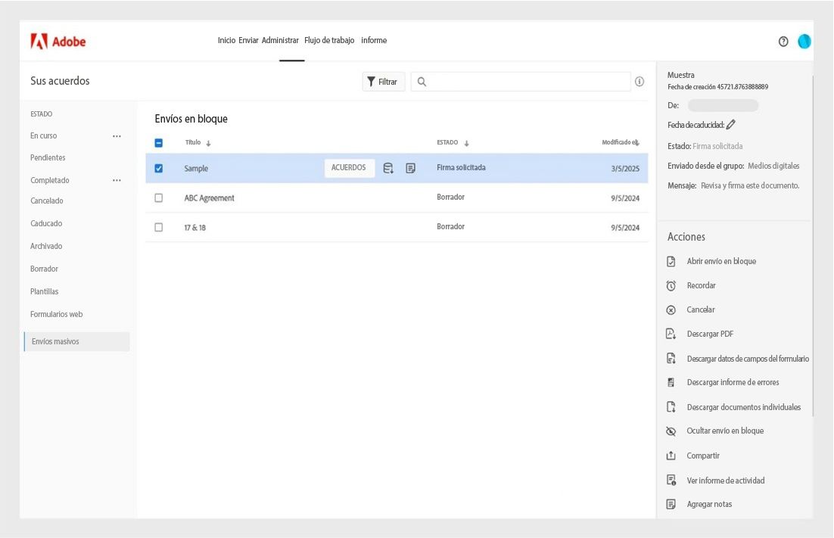834x538 pixels.
Task: Open the En curso overflow menu
Action: pos(117,135)
